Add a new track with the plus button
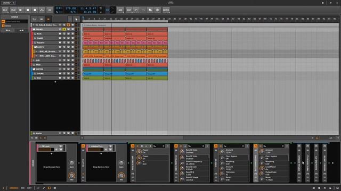Viewport: 341px width, 191px height. coord(55,82)
